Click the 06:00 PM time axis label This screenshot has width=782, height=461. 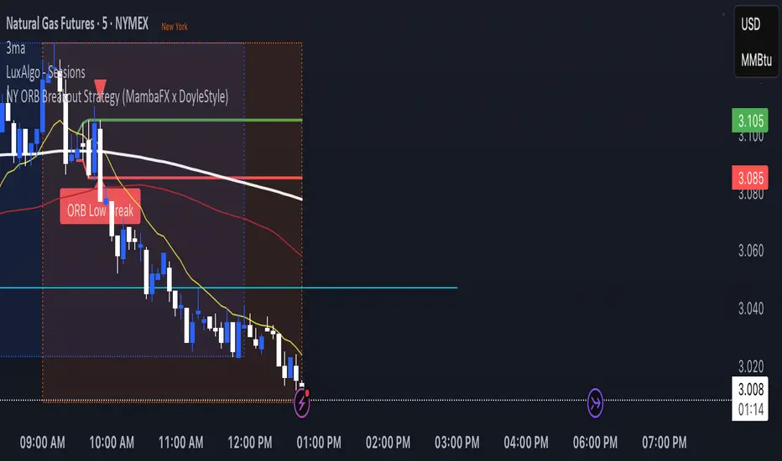pyautogui.click(x=595, y=443)
